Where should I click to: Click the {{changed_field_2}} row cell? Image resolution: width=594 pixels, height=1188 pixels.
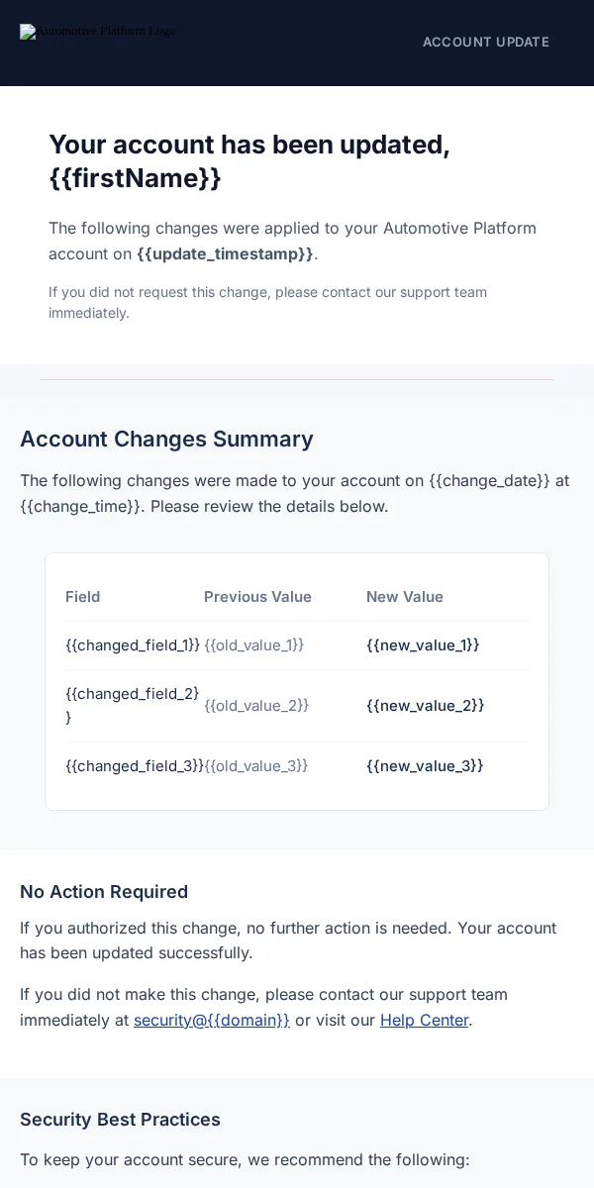133,705
